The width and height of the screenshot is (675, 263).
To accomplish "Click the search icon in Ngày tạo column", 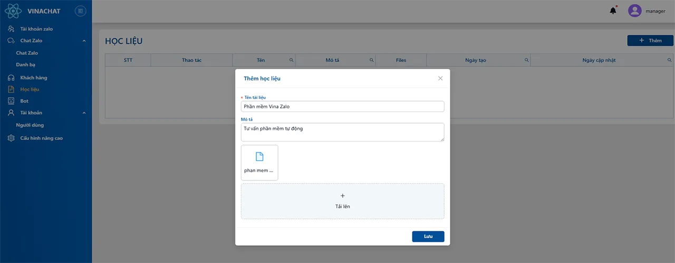I will coord(526,60).
